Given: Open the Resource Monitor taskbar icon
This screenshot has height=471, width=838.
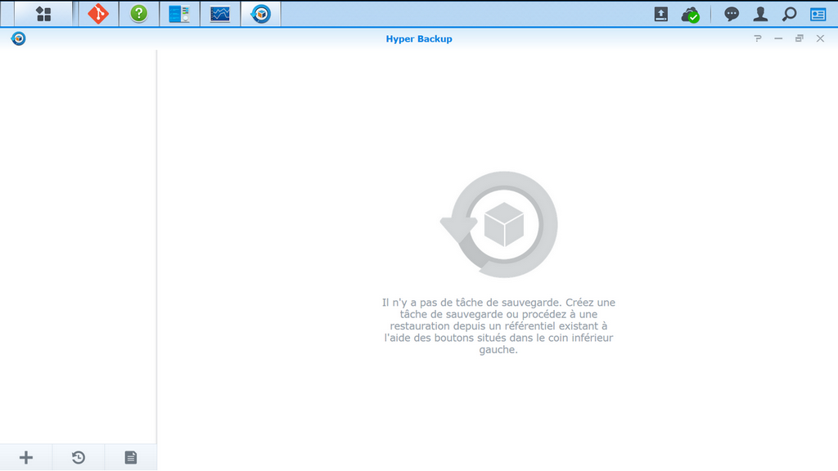Looking at the screenshot, I should point(220,14).
